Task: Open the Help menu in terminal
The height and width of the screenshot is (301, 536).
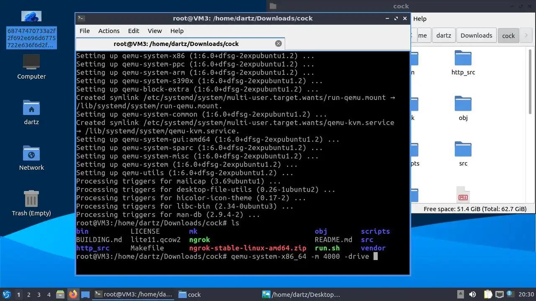Action: (177, 31)
